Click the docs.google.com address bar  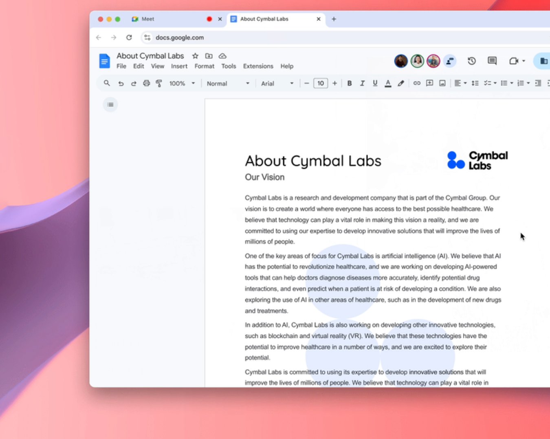pos(346,38)
